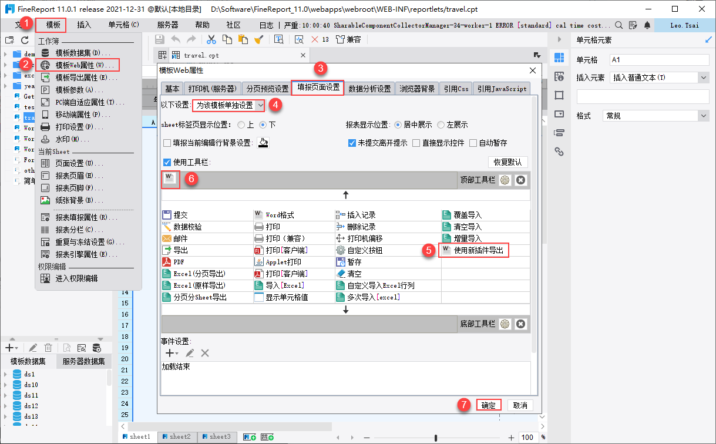Select 左展示 report position radio
The height and width of the screenshot is (444, 716).
441,125
